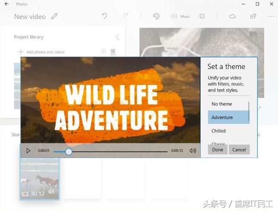Select the Chilled theme

point(228,131)
